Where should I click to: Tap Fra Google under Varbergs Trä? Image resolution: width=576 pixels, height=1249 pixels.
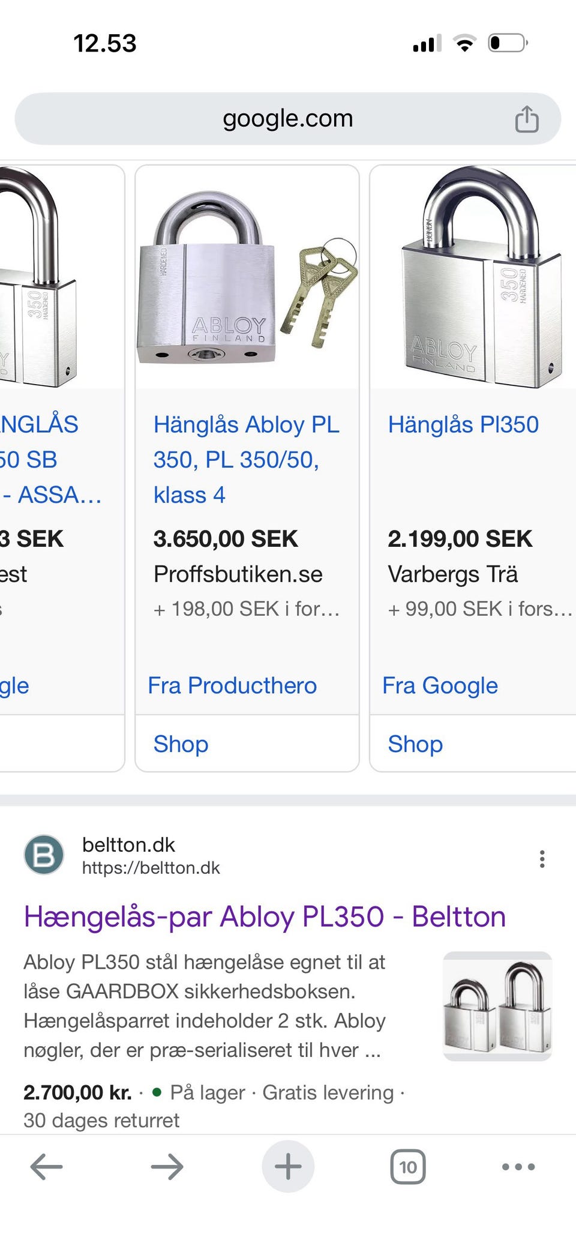(x=440, y=685)
